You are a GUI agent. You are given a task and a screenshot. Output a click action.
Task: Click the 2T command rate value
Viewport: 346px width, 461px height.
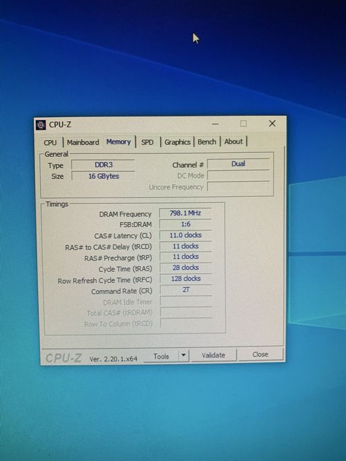[186, 290]
